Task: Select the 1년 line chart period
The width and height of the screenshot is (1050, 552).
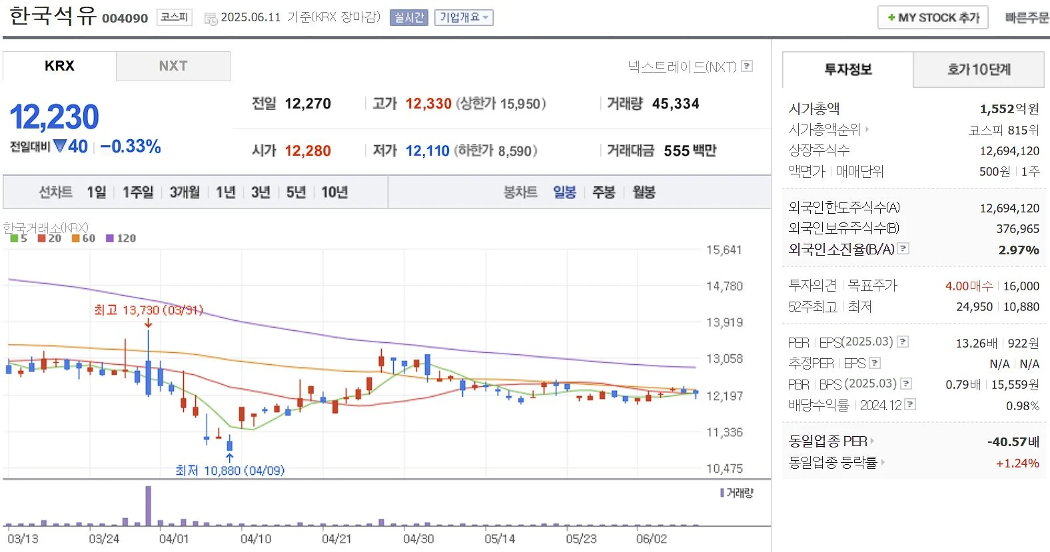Action: pos(226,192)
